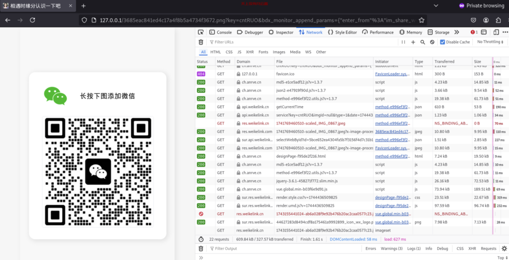Sort requests by Status column
Viewport: 509px width, 260px height.
pyautogui.click(x=205, y=62)
